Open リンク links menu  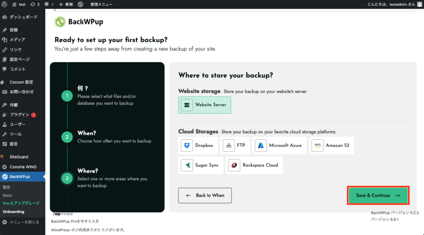click(23, 50)
